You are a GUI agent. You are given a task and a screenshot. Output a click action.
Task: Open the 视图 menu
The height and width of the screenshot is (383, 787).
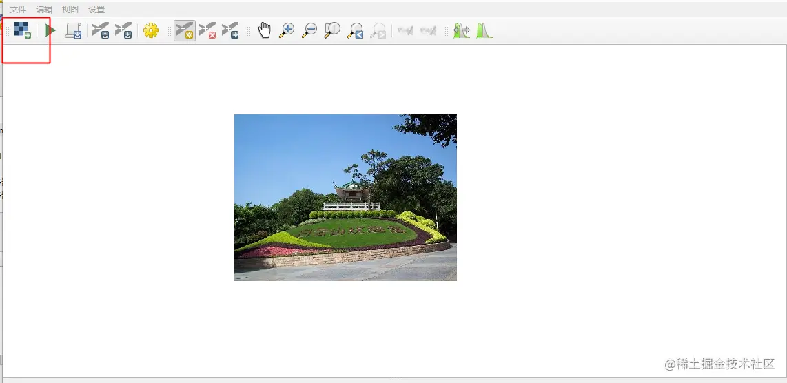(x=70, y=9)
